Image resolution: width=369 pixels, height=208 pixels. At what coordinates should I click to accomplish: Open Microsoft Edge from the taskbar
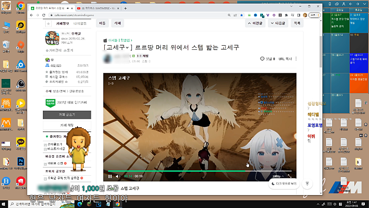(80, 204)
